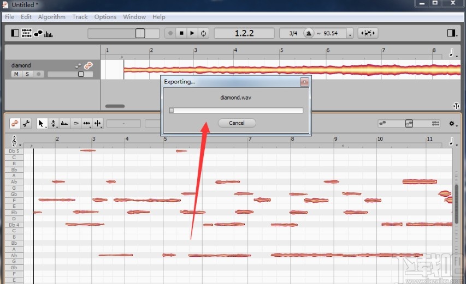Select the leftmost blob display option in editor toolbar
466x284 pixels.
383,123
